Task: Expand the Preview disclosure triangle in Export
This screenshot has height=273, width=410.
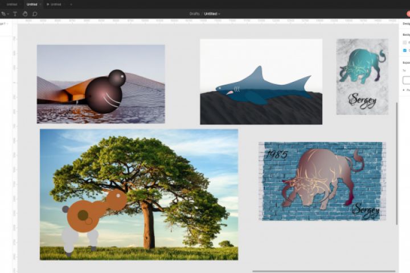Action: coord(404,90)
